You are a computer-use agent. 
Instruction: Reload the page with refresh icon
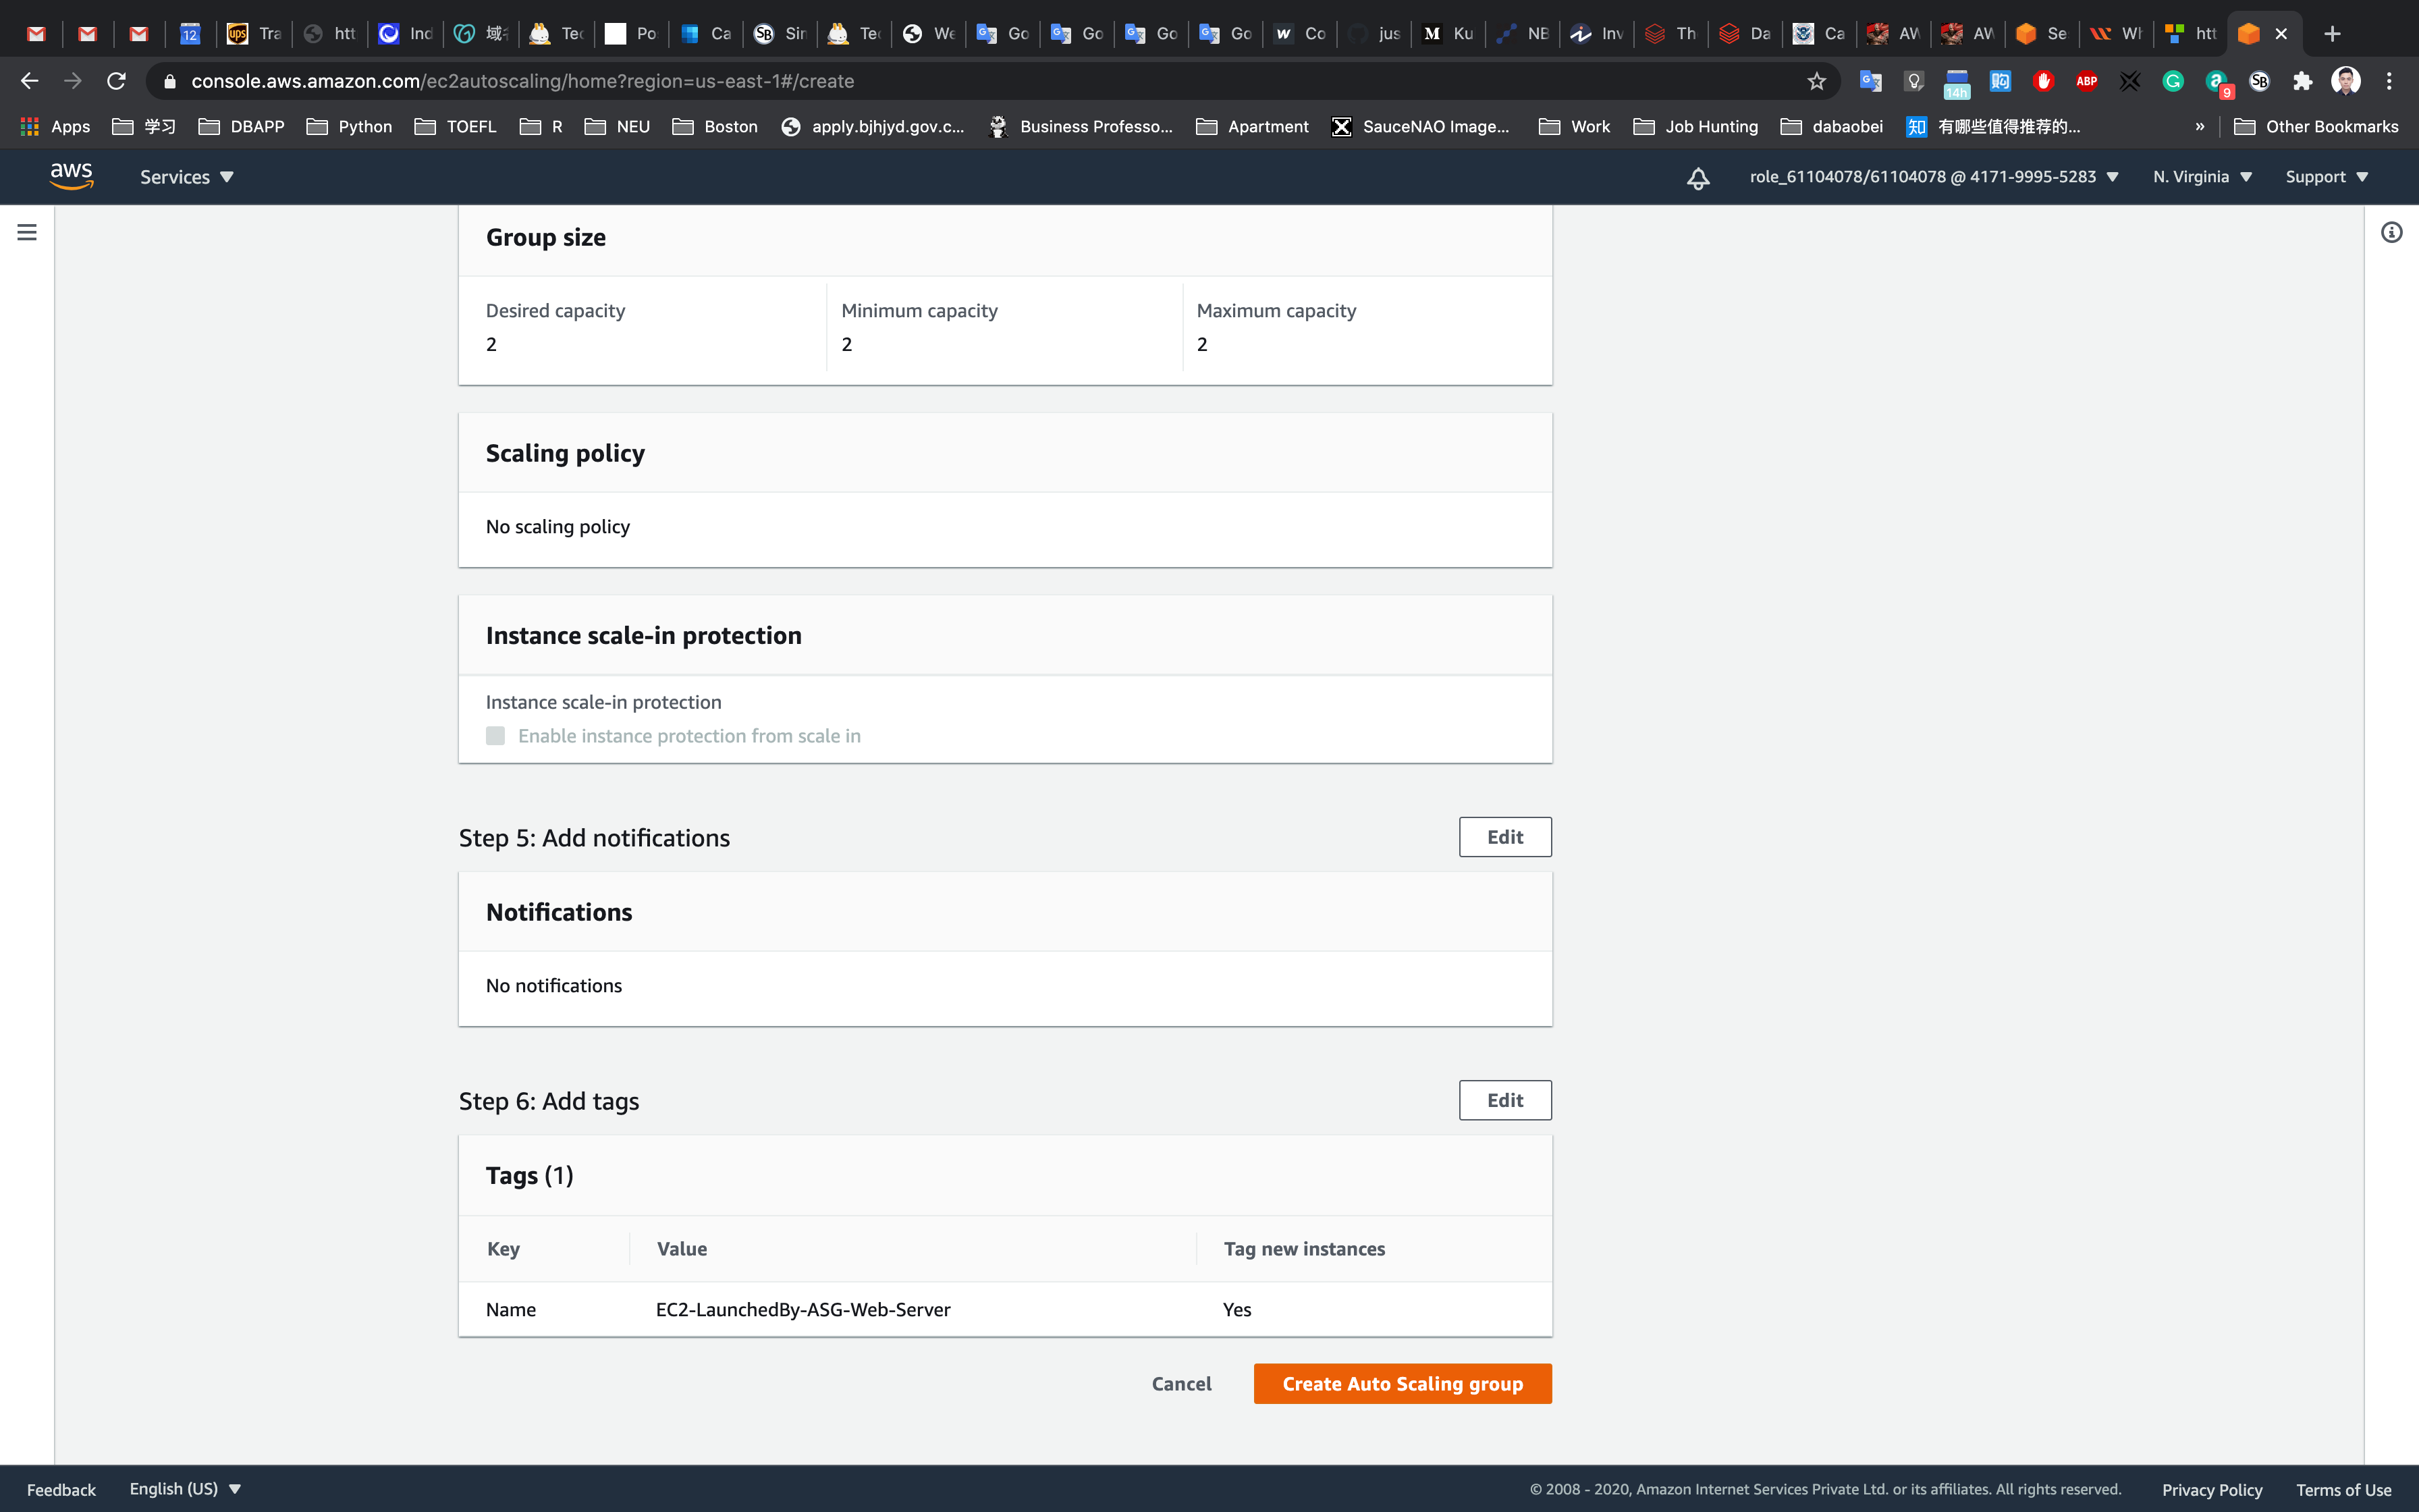[116, 81]
